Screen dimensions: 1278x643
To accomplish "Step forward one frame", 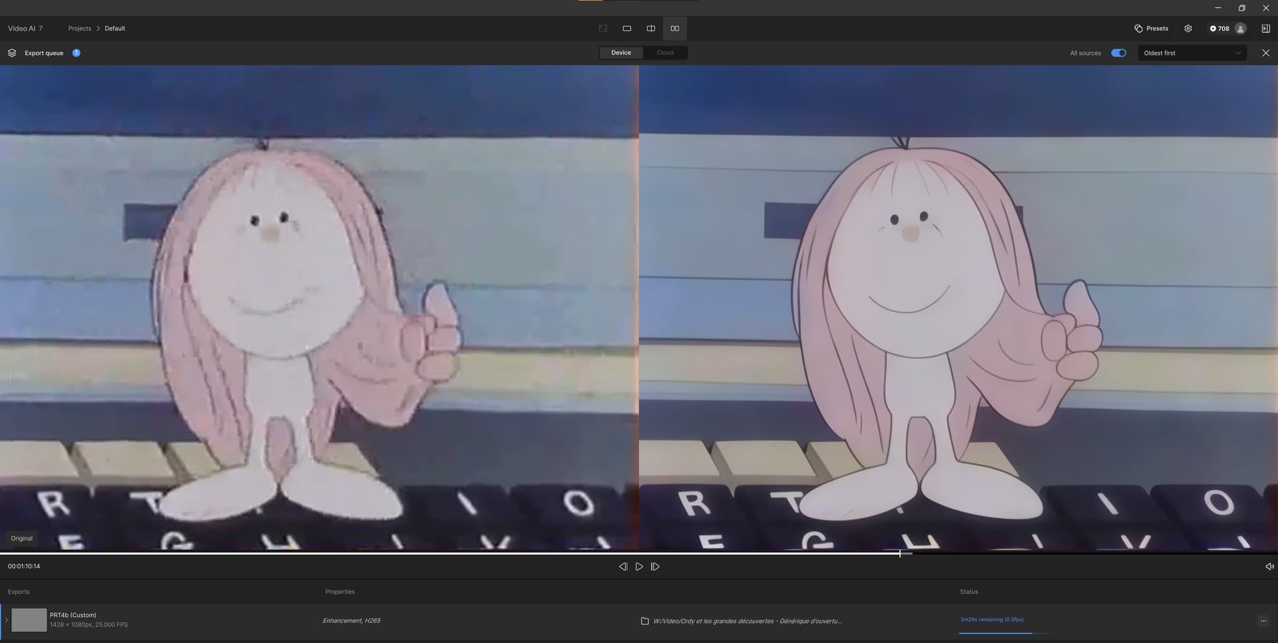I will coord(656,567).
